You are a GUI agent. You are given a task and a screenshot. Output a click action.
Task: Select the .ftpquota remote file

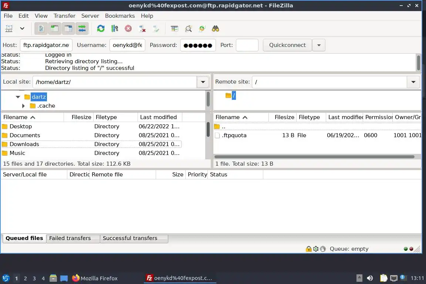(x=317, y=135)
